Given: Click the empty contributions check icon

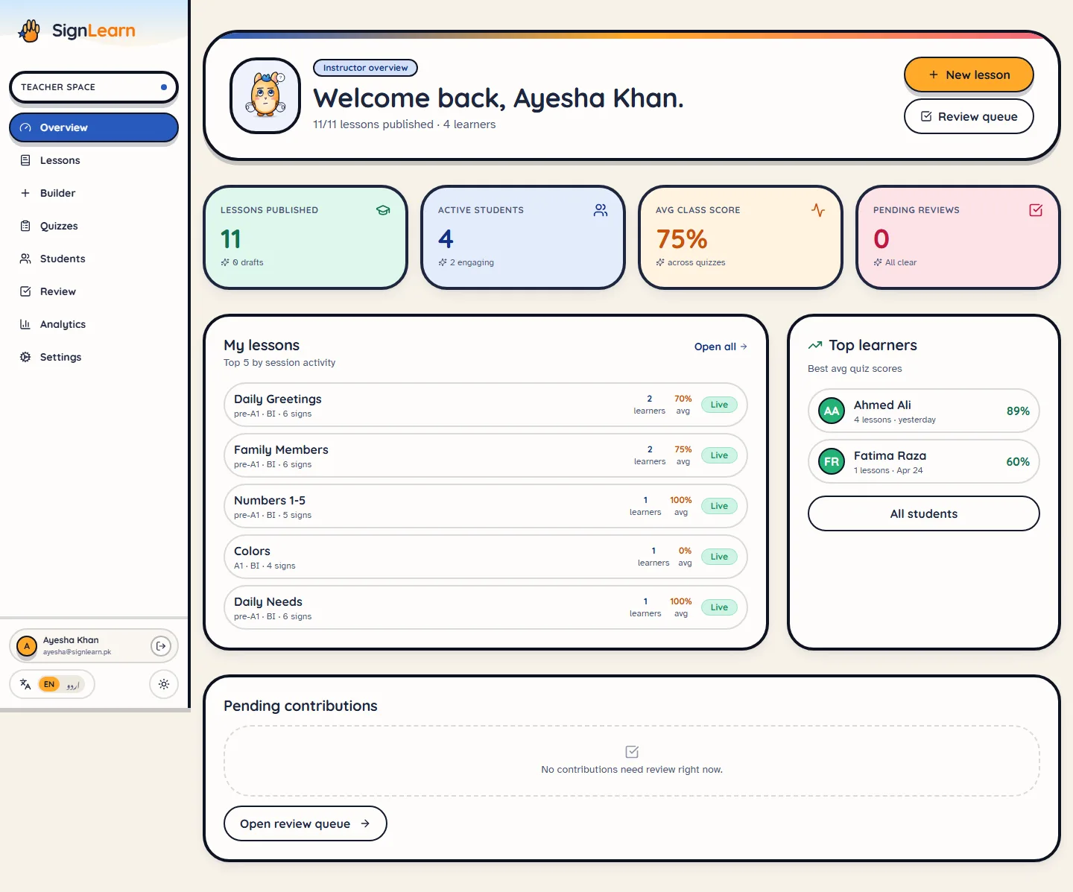Looking at the screenshot, I should (x=632, y=752).
